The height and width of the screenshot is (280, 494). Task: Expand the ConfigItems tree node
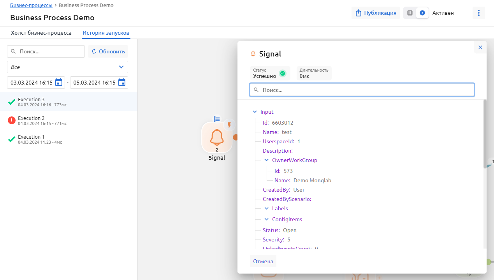pos(267,219)
